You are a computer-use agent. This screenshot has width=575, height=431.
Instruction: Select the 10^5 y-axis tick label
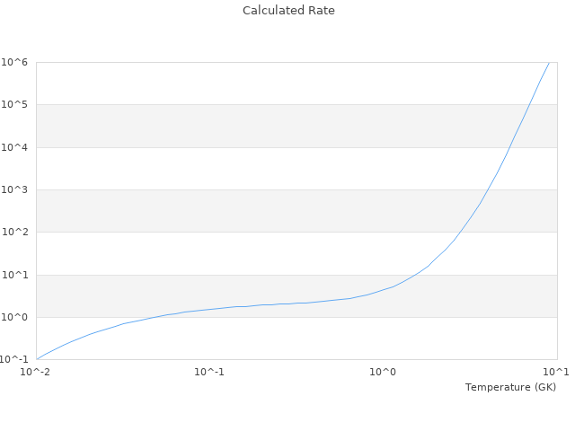pyautogui.click(x=15, y=105)
